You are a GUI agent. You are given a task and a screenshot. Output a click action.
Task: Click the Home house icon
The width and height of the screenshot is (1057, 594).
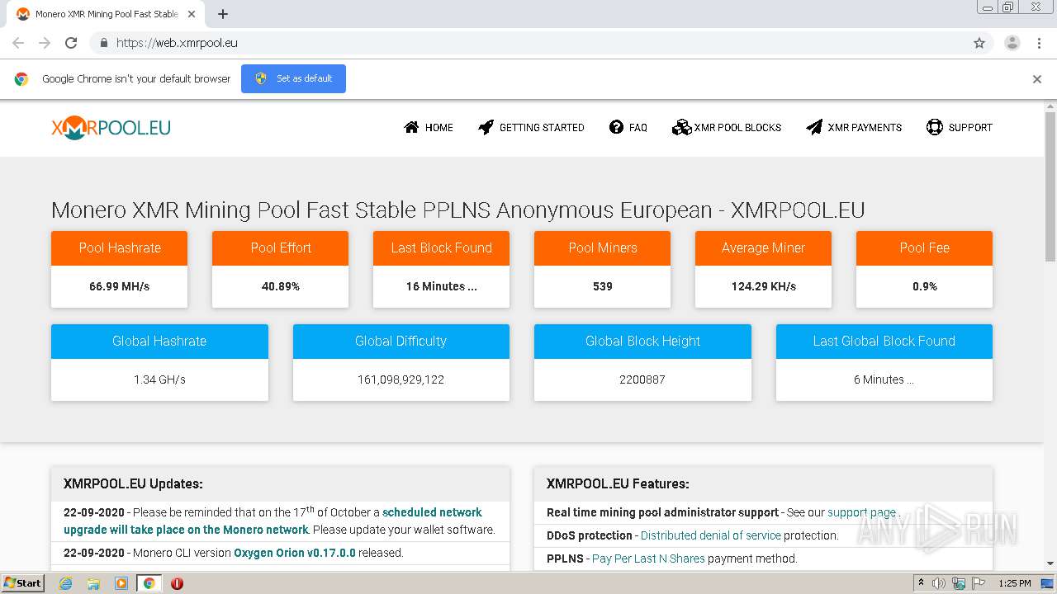[x=411, y=127]
